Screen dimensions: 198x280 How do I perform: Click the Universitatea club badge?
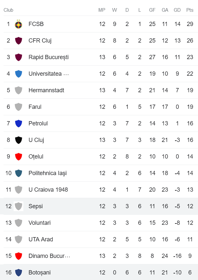point(18,73)
